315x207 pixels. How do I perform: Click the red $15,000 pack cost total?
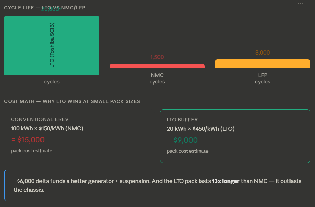pos(28,140)
